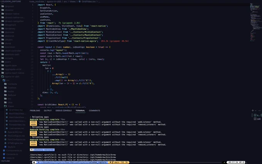Expand the @segment folder

10,25
